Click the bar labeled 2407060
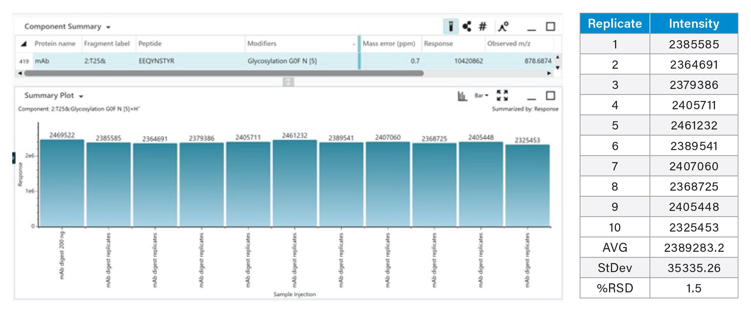Viewport: 751px width, 313px height. coord(388,184)
